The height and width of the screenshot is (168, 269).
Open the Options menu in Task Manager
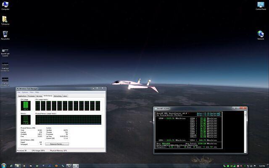click(x=24, y=92)
